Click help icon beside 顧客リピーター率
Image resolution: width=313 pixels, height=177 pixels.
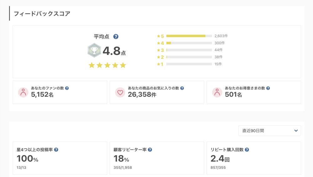(150, 150)
